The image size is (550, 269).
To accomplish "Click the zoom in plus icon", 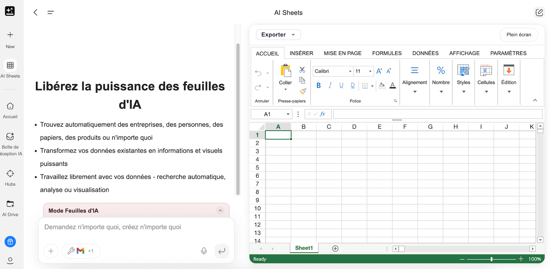I will [521, 259].
